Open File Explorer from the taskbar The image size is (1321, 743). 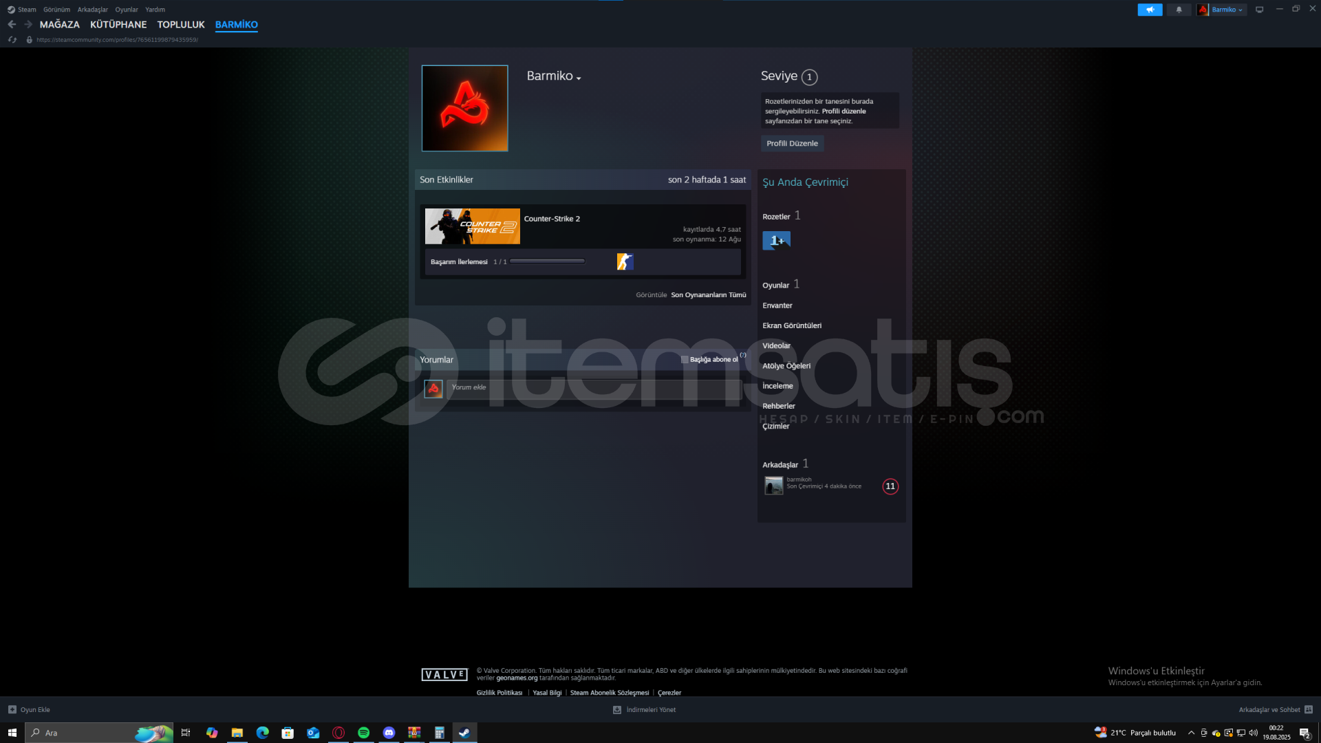[x=237, y=733]
